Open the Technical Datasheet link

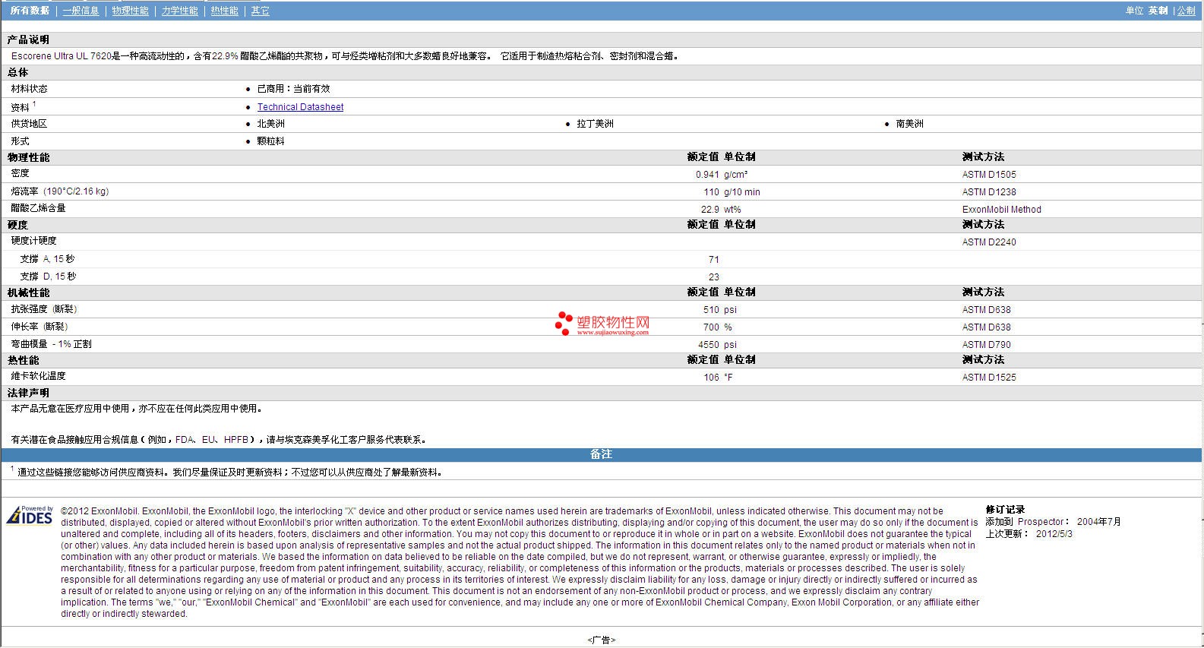point(300,107)
